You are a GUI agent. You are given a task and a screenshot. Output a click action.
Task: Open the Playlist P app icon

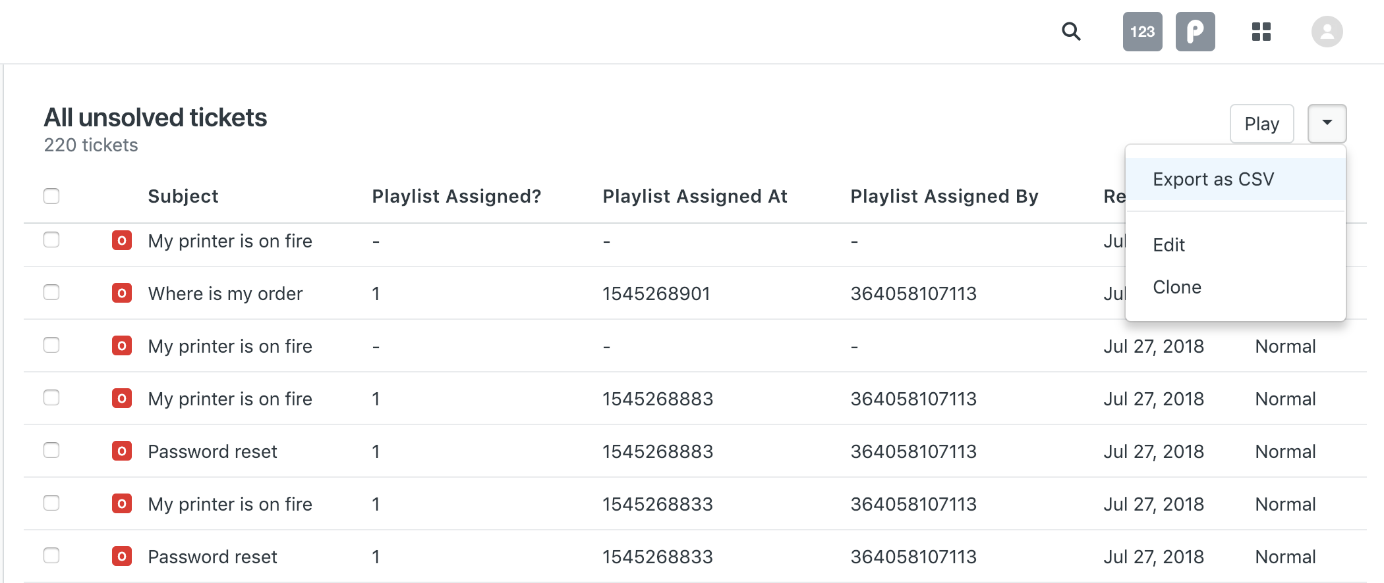pyautogui.click(x=1195, y=32)
